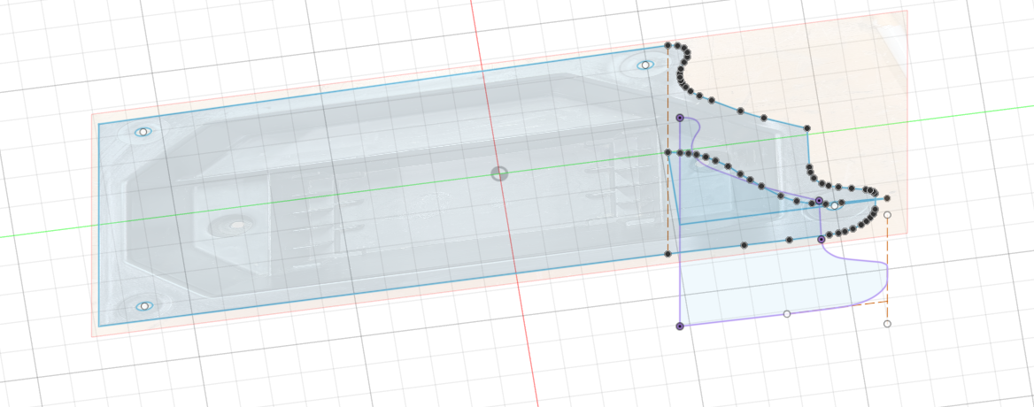
Task: Select the blue left vertical edge of the outline
Action: 99,221
